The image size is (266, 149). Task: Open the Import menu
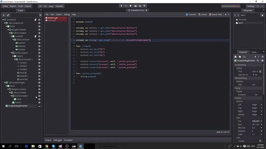click(x=13, y=6)
